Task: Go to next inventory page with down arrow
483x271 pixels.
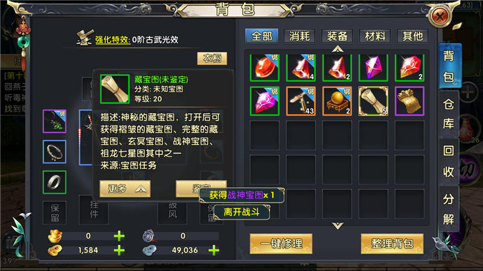Action: click(337, 226)
